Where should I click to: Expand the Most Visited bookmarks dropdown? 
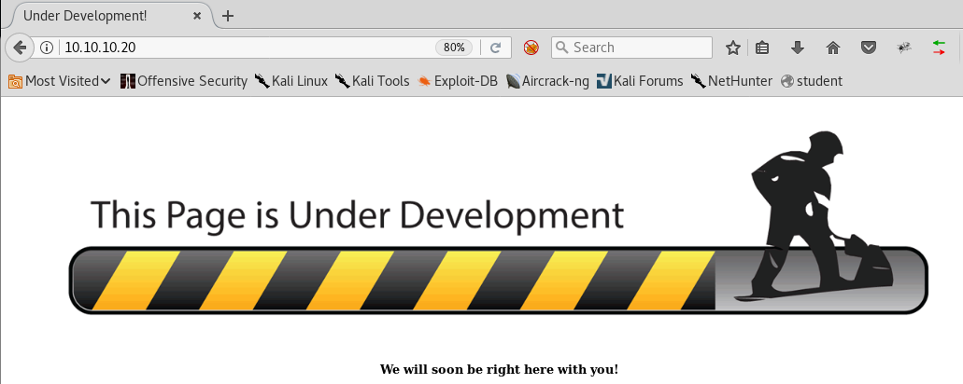click(x=60, y=81)
